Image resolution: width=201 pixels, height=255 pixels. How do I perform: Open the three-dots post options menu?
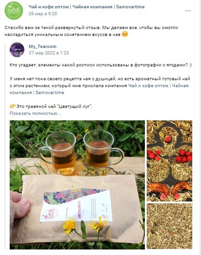point(188,11)
